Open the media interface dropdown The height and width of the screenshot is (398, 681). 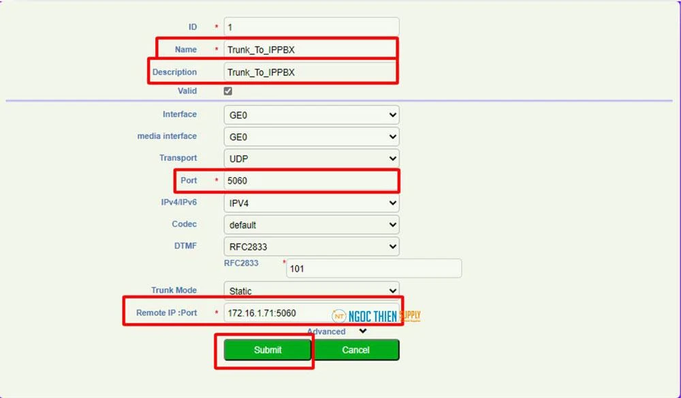[311, 137]
